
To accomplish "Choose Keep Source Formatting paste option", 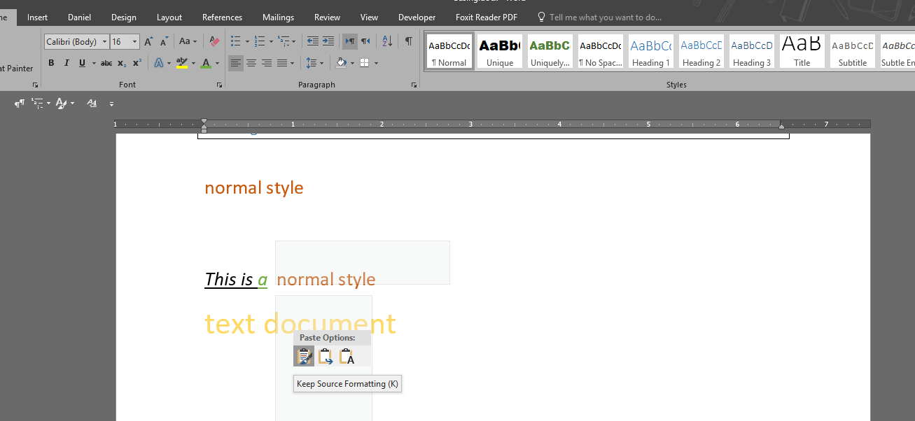I will 304,357.
